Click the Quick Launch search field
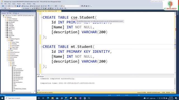 point(157,1)
